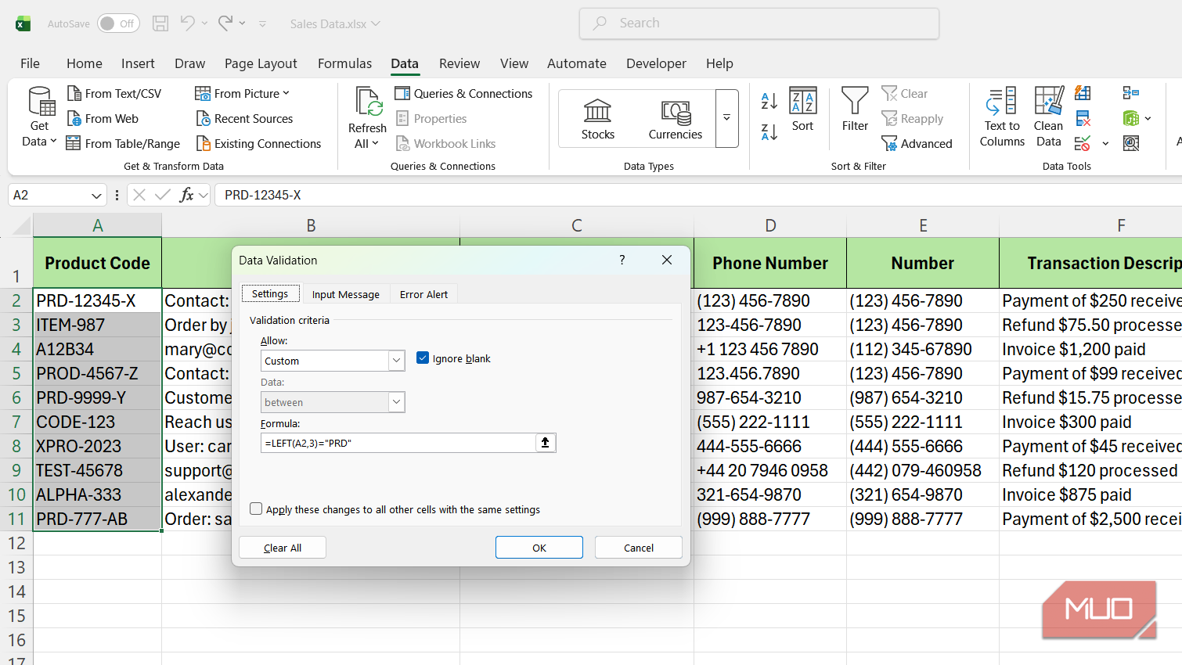Click the Flash Fill icon
1182x665 pixels.
pyautogui.click(x=1083, y=94)
